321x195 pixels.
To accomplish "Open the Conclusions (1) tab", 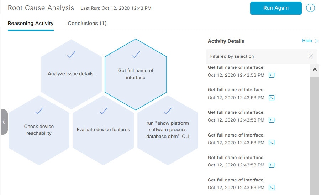I will coord(87,24).
